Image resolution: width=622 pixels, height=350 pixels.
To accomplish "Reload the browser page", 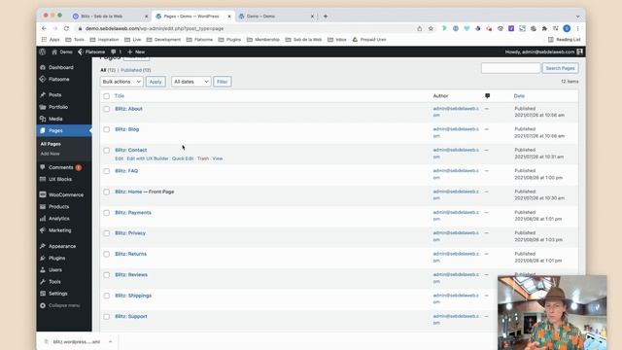I will point(66,28).
